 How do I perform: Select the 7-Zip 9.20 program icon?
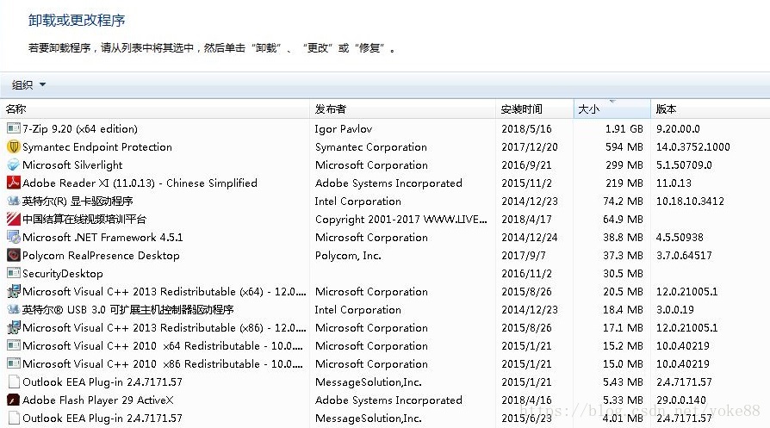pos(14,128)
